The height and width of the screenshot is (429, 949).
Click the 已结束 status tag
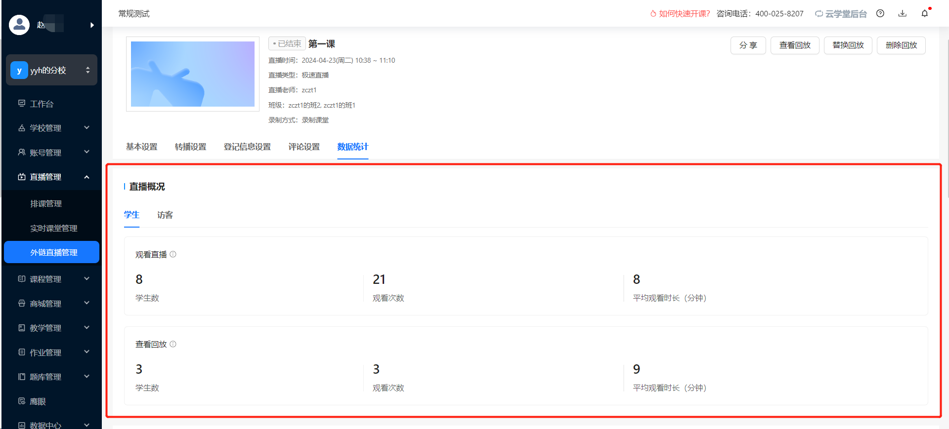(x=287, y=44)
